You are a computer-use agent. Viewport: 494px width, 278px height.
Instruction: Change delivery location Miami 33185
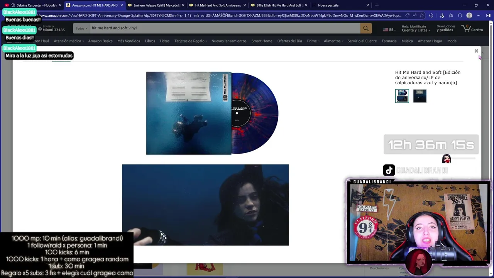[51, 28]
